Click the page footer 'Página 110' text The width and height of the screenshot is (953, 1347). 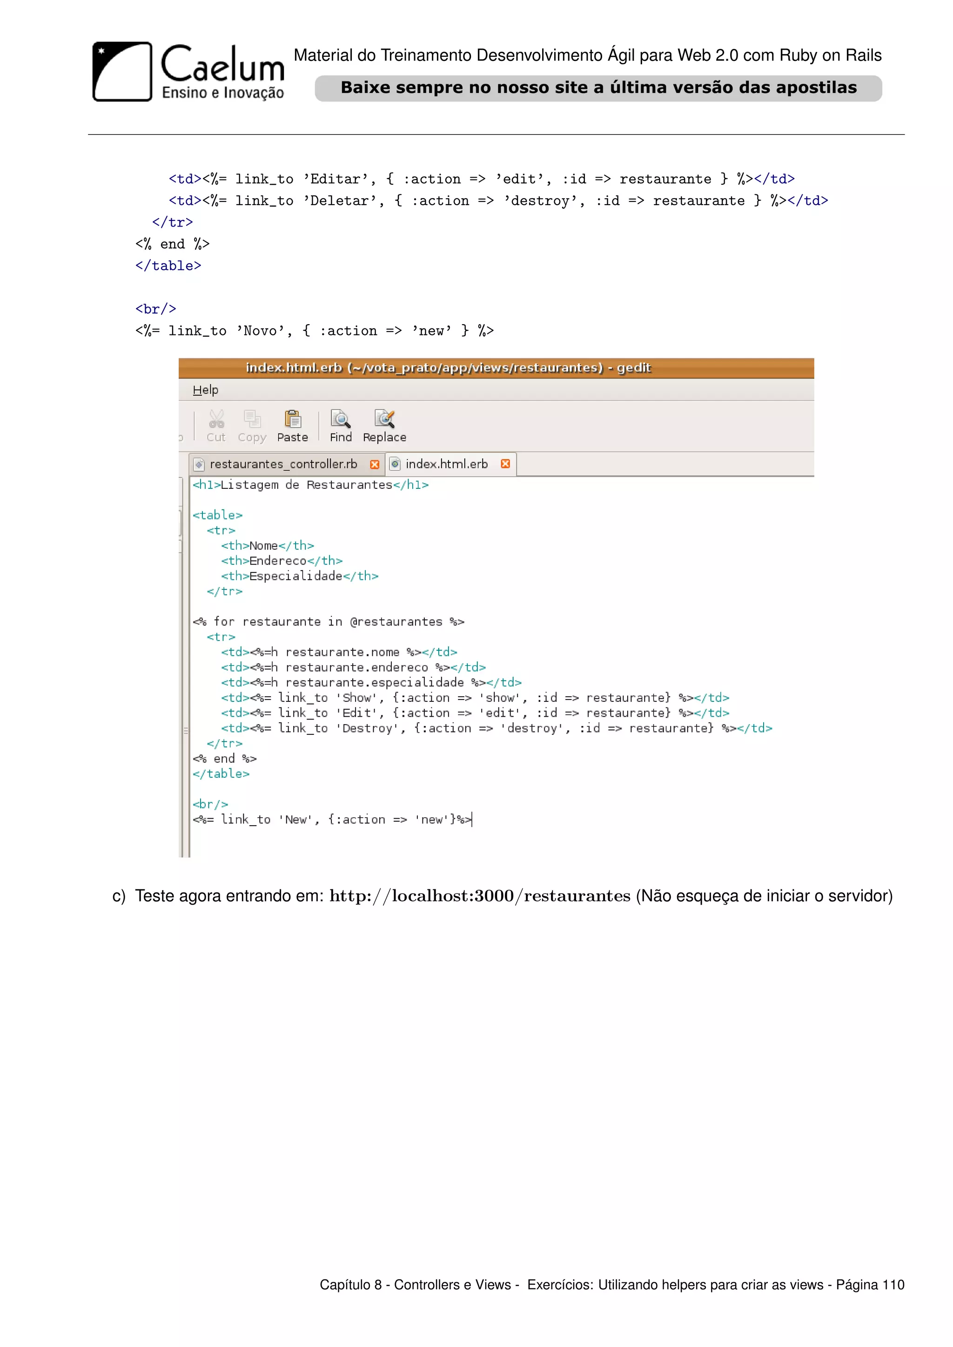870,1285
